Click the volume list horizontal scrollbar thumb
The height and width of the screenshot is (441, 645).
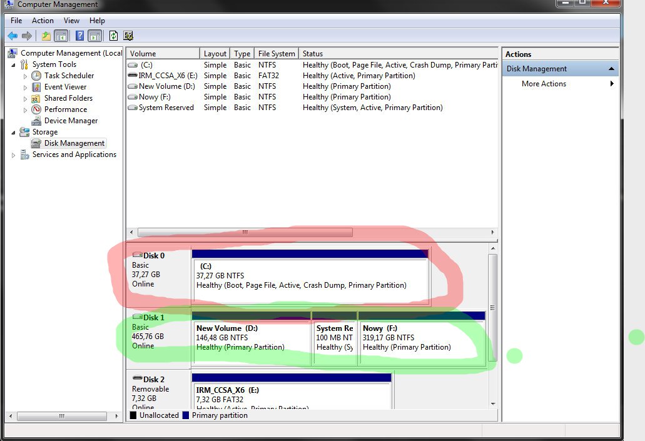tap(245, 233)
